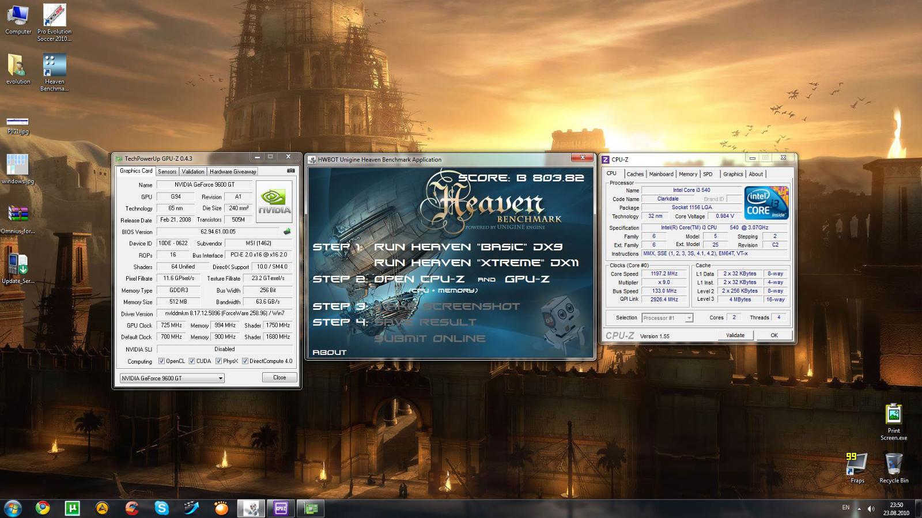Click Submit Online in Heaven app
Viewport: 922px width, 518px height.
(430, 339)
